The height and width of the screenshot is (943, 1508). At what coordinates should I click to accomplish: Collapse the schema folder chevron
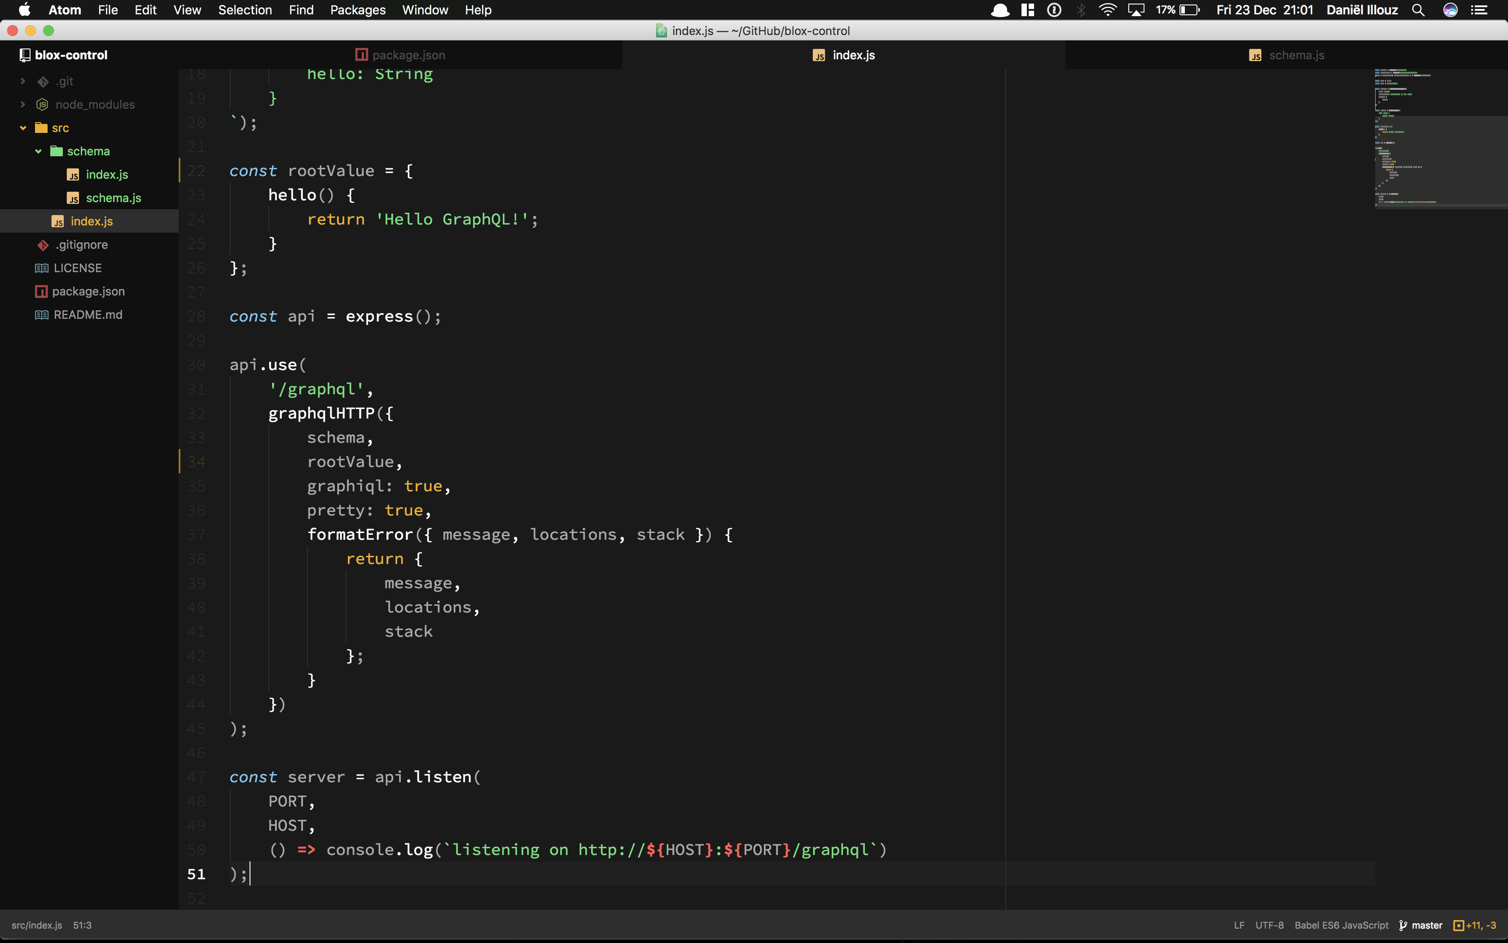(39, 151)
